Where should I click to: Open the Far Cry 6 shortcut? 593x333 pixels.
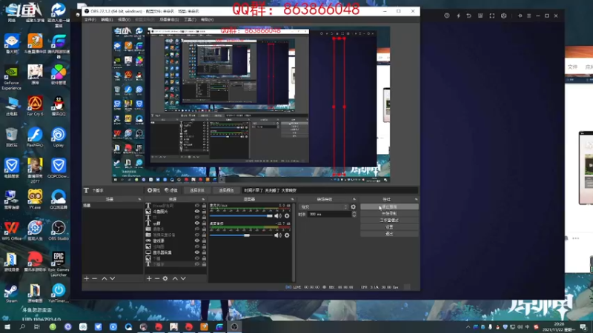[x=35, y=106]
